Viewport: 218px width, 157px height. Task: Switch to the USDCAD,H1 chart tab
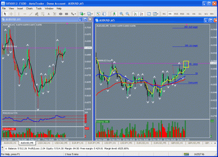[x=44, y=143]
